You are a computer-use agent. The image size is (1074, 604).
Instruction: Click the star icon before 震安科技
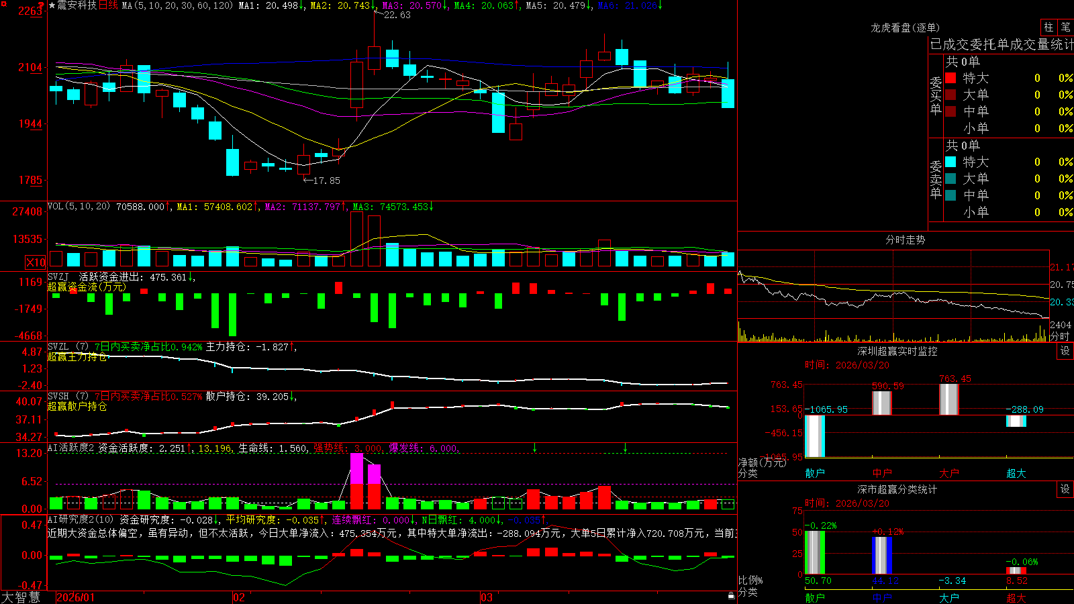click(x=52, y=5)
